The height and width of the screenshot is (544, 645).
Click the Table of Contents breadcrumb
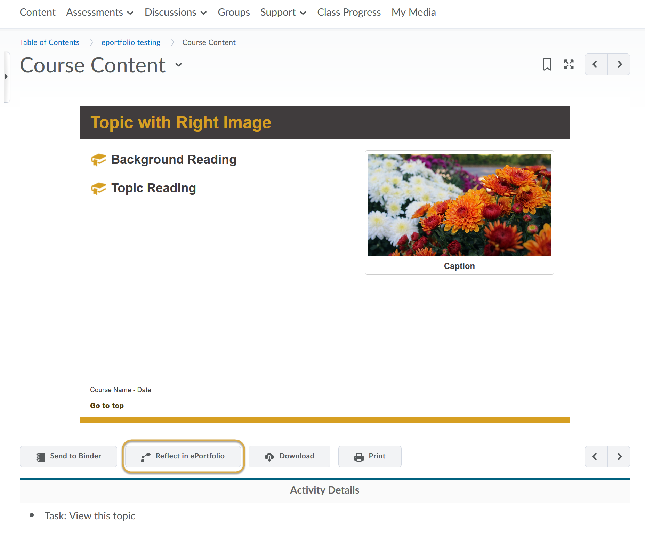coord(49,42)
